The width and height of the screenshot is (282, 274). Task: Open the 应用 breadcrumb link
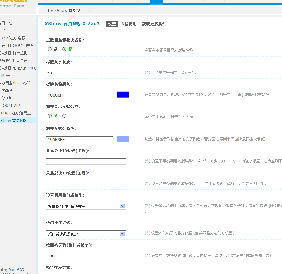click(45, 10)
